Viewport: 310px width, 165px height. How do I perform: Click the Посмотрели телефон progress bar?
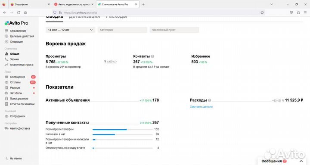click(x=122, y=130)
